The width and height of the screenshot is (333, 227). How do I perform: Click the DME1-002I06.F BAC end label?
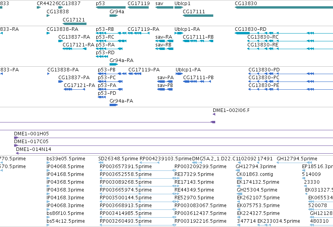point(231,110)
